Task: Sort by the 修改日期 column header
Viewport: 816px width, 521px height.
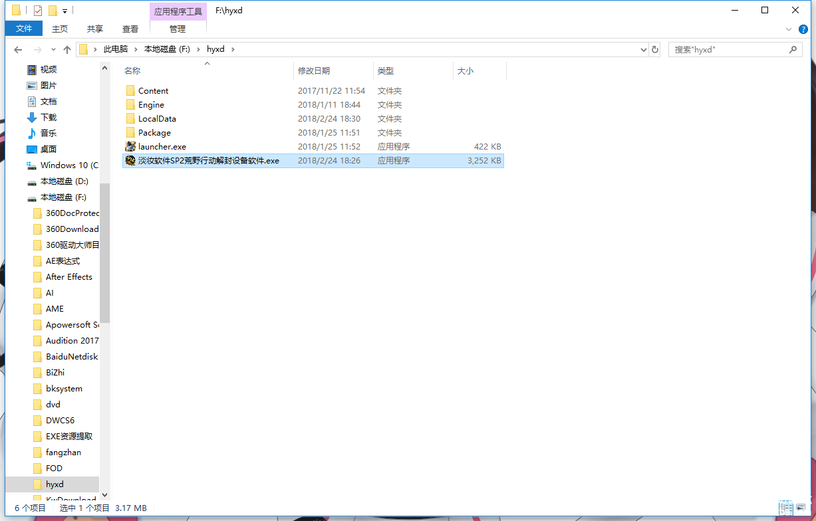Action: [x=314, y=70]
